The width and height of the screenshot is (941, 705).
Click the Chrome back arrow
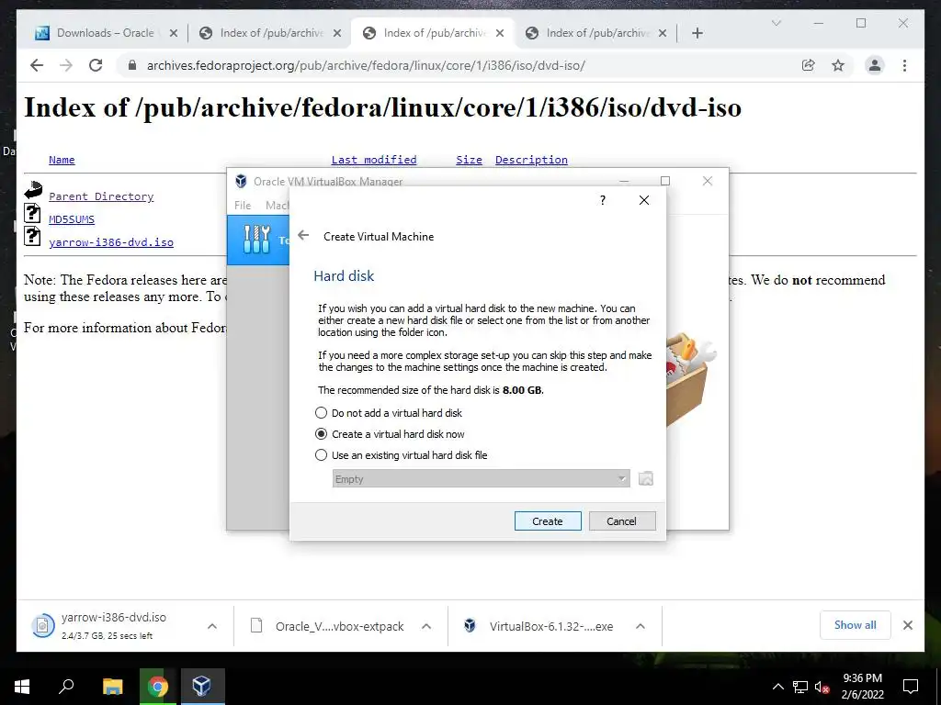37,65
